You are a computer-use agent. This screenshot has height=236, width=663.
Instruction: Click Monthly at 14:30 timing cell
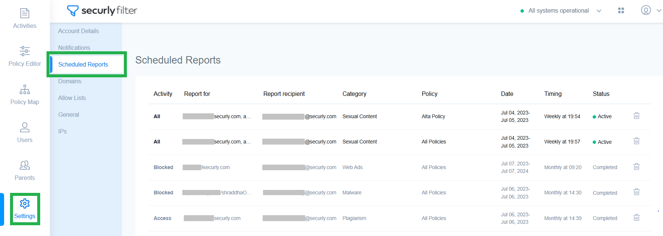click(563, 193)
